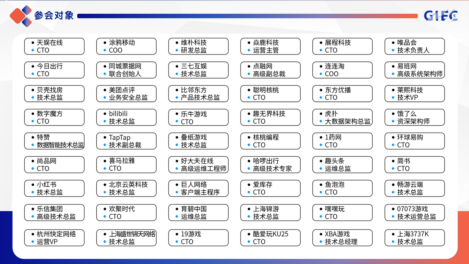Select the company name 东方优播

(338, 90)
